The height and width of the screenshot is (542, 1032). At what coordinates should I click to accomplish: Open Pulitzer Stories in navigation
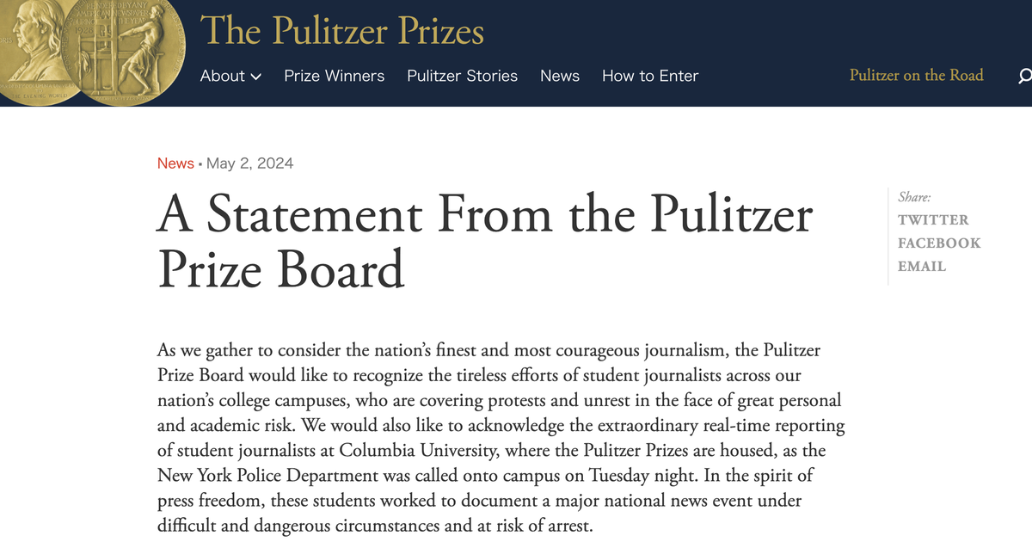coord(463,76)
